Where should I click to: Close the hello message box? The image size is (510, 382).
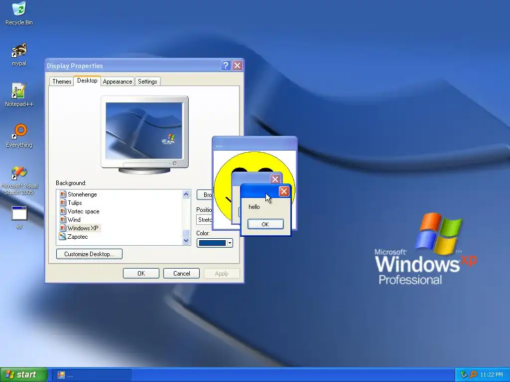coord(284,191)
